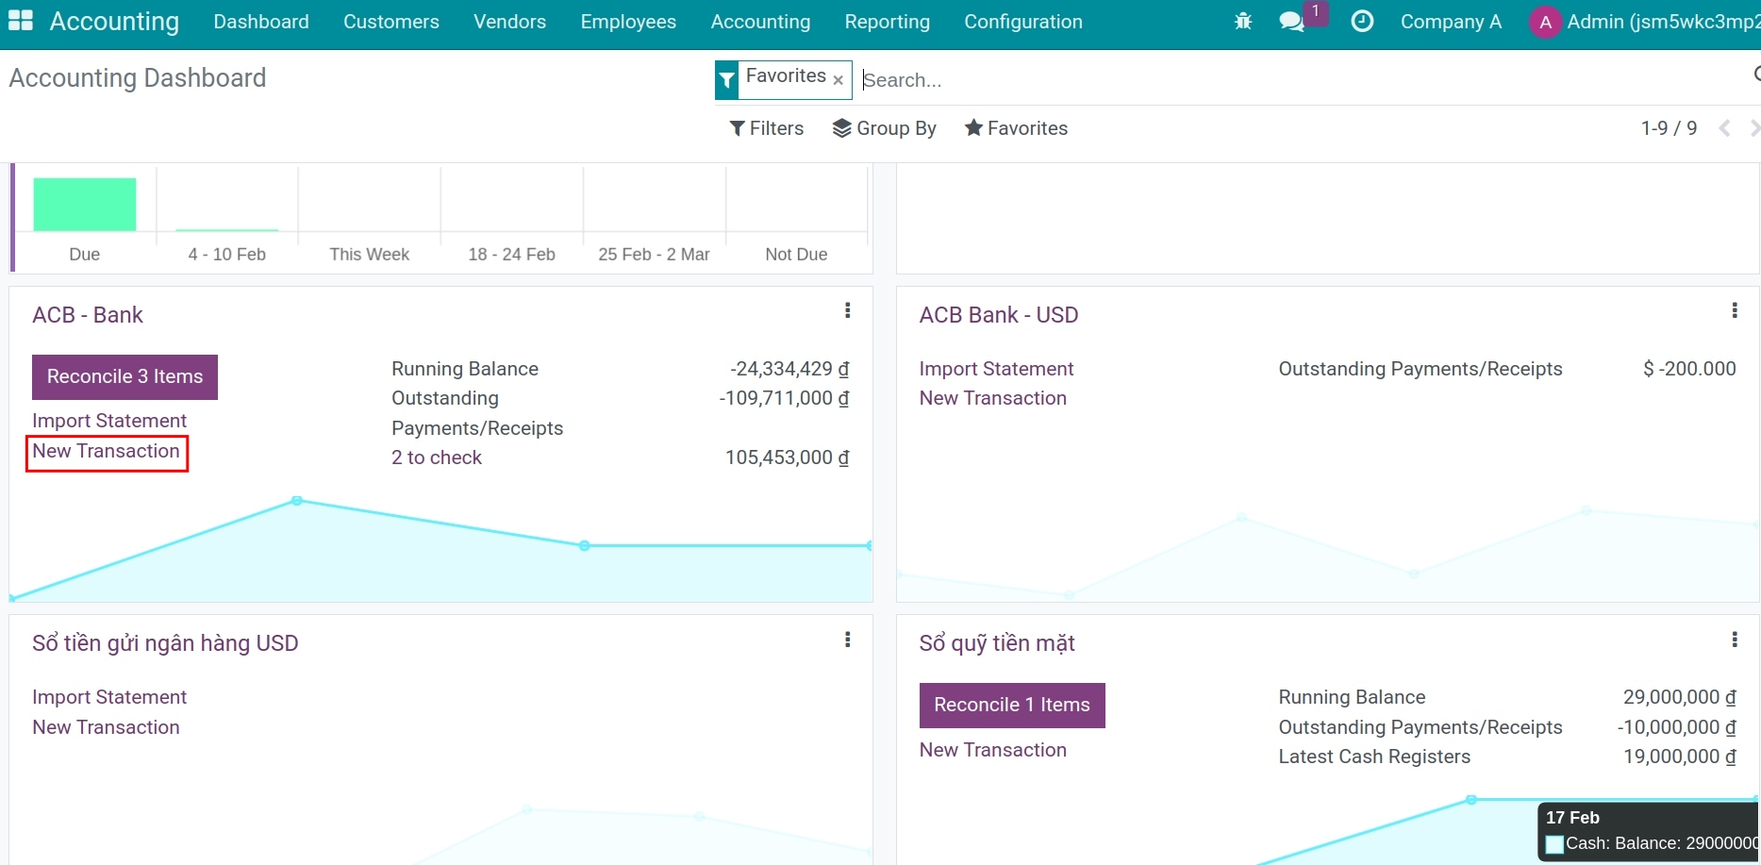Image resolution: width=1761 pixels, height=865 pixels.
Task: Open conversations via the messages icon
Action: click(1292, 21)
